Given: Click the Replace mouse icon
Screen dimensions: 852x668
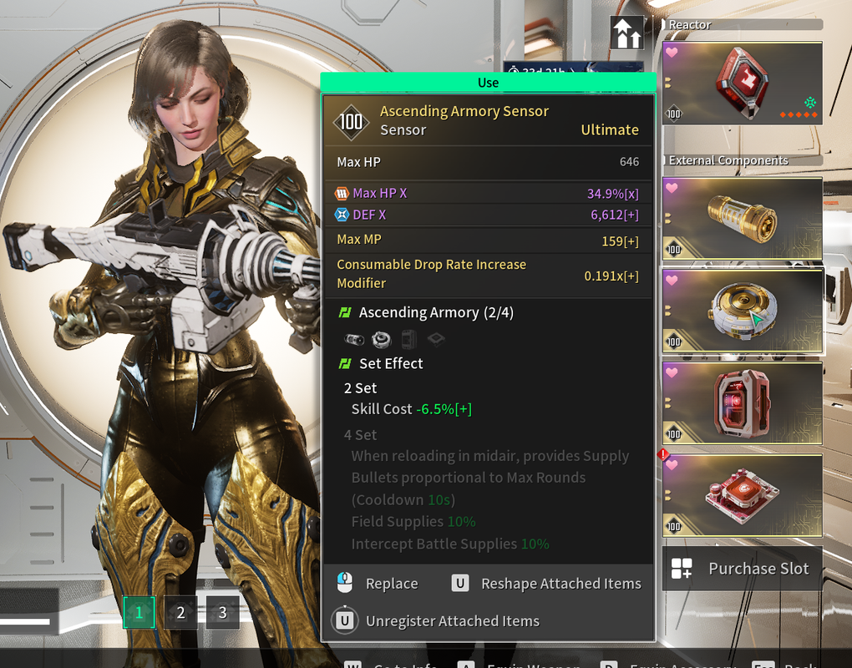Looking at the screenshot, I should click(x=344, y=583).
